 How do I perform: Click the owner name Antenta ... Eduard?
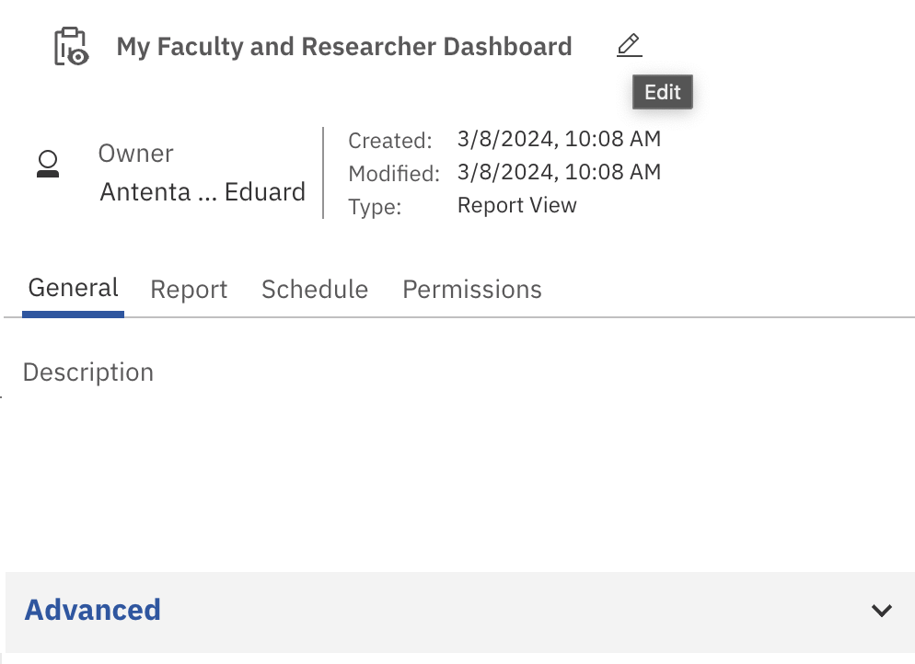[203, 192]
